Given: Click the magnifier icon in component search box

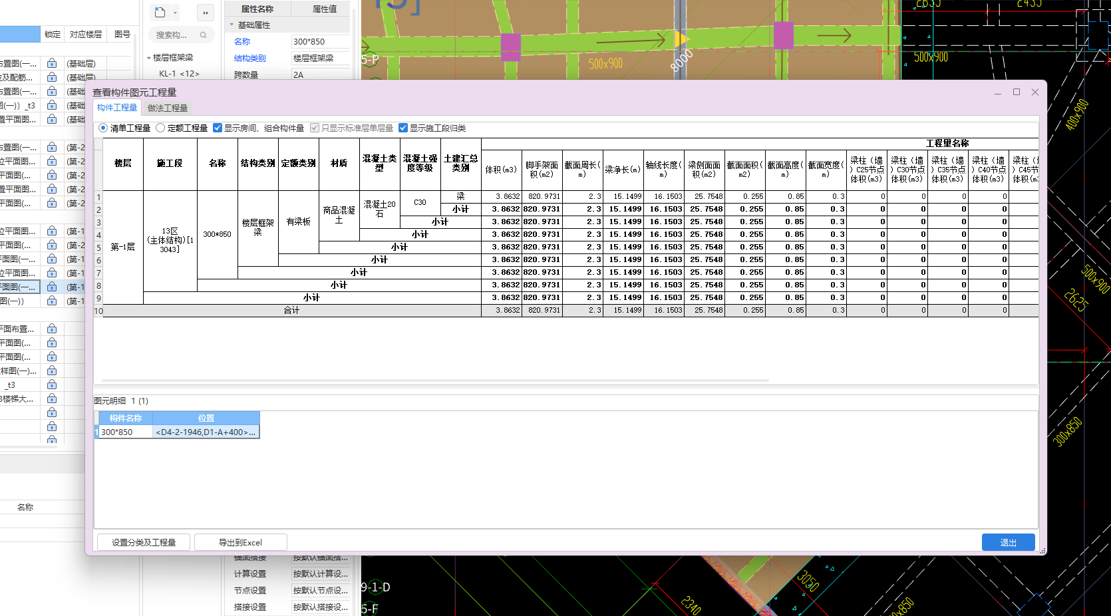Looking at the screenshot, I should (x=203, y=35).
